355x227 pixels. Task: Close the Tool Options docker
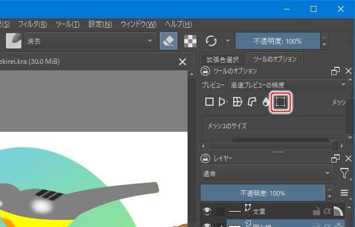348,71
